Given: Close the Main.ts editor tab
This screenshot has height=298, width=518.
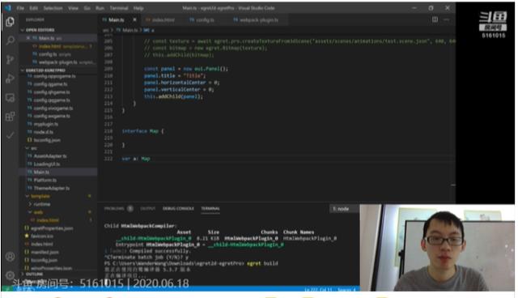Looking at the screenshot, I should tap(134, 19).
